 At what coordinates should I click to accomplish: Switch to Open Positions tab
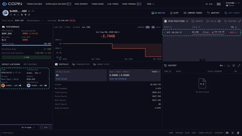click(176, 21)
